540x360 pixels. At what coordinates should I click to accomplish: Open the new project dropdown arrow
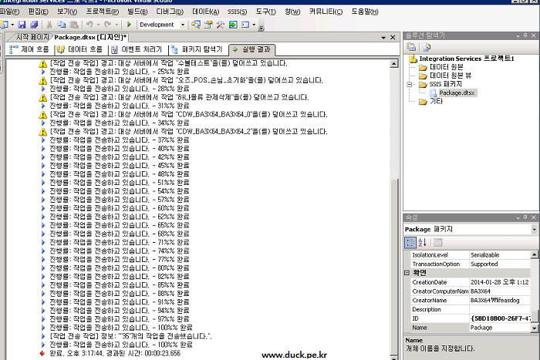[x=12, y=25]
